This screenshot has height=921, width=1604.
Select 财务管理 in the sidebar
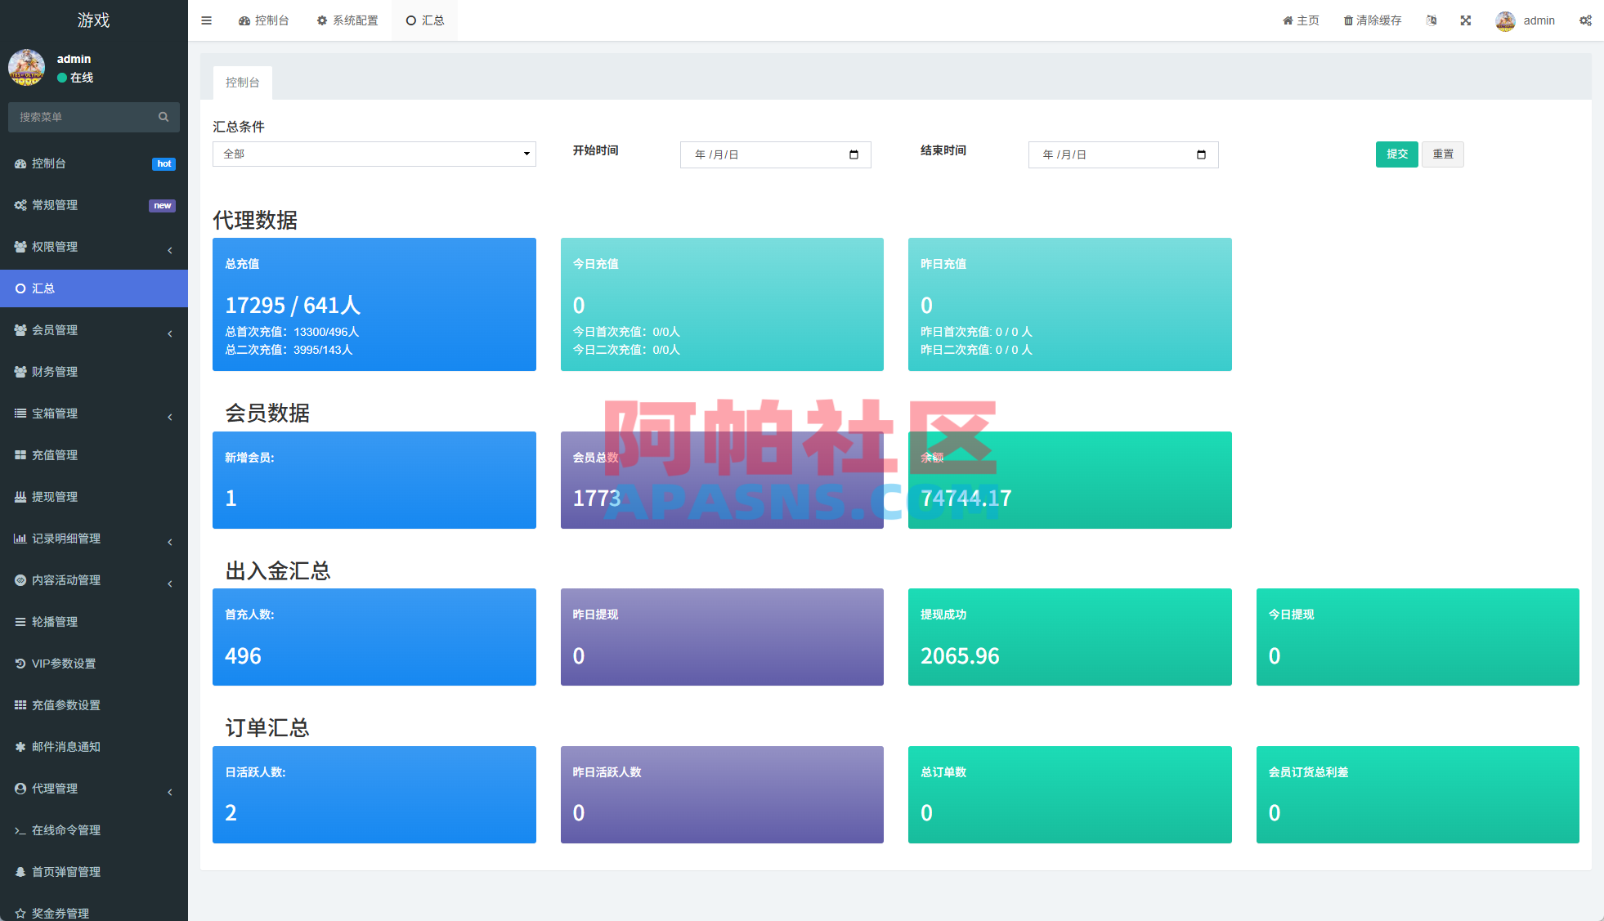(55, 371)
